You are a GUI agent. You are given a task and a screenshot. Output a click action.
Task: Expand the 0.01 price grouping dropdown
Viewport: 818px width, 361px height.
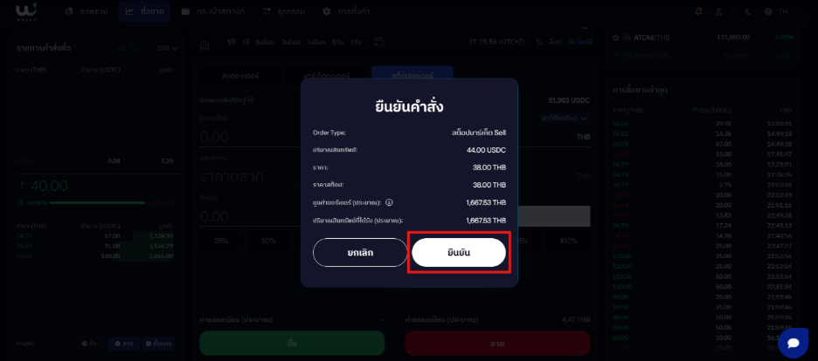(x=168, y=48)
